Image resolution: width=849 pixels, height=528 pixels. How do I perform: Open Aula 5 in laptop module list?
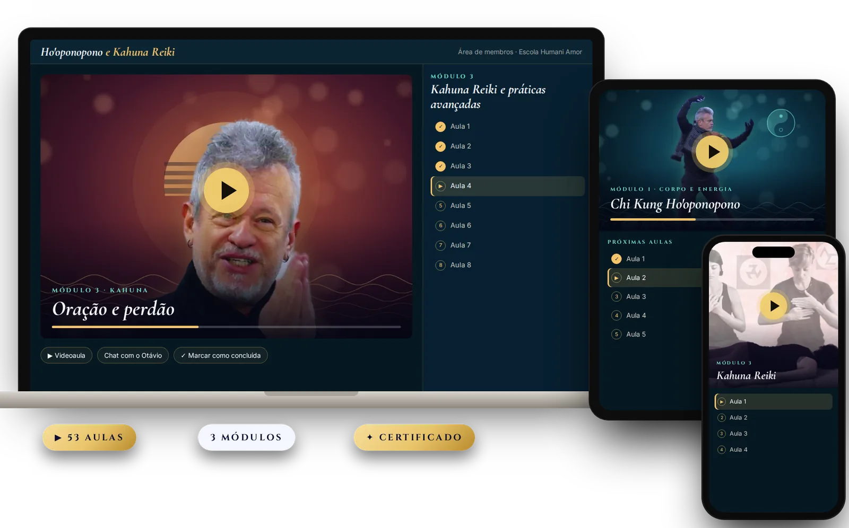tap(508, 206)
